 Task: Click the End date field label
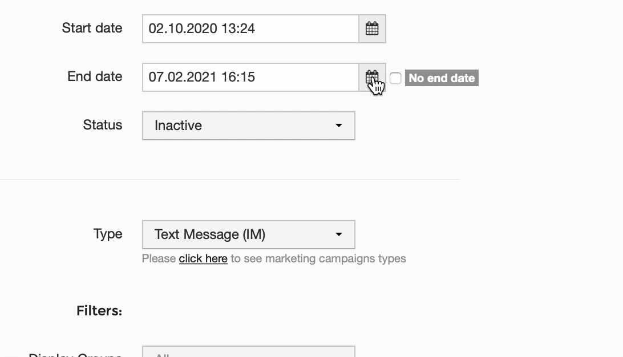pyautogui.click(x=95, y=76)
